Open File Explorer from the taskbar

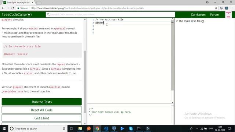[x=80, y=129]
